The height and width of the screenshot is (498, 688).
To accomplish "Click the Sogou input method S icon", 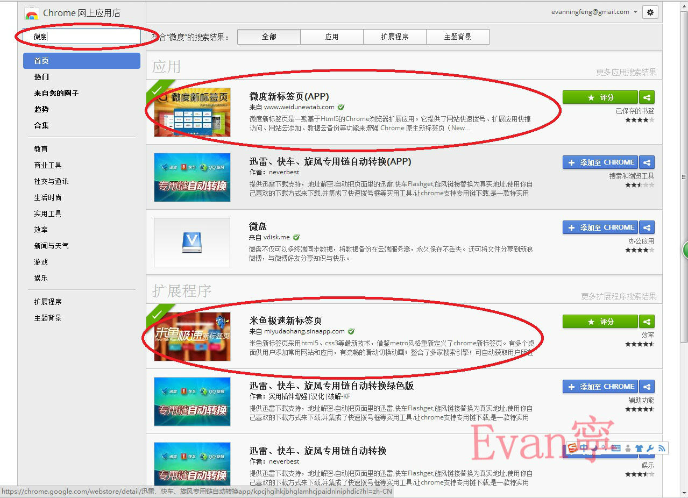I will (x=572, y=448).
